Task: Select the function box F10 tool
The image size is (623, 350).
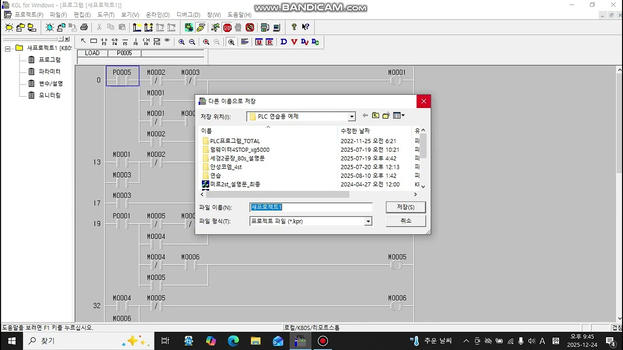Action: [x=157, y=41]
